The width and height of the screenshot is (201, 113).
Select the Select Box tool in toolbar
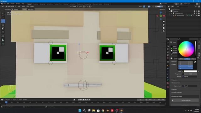coord(3,13)
